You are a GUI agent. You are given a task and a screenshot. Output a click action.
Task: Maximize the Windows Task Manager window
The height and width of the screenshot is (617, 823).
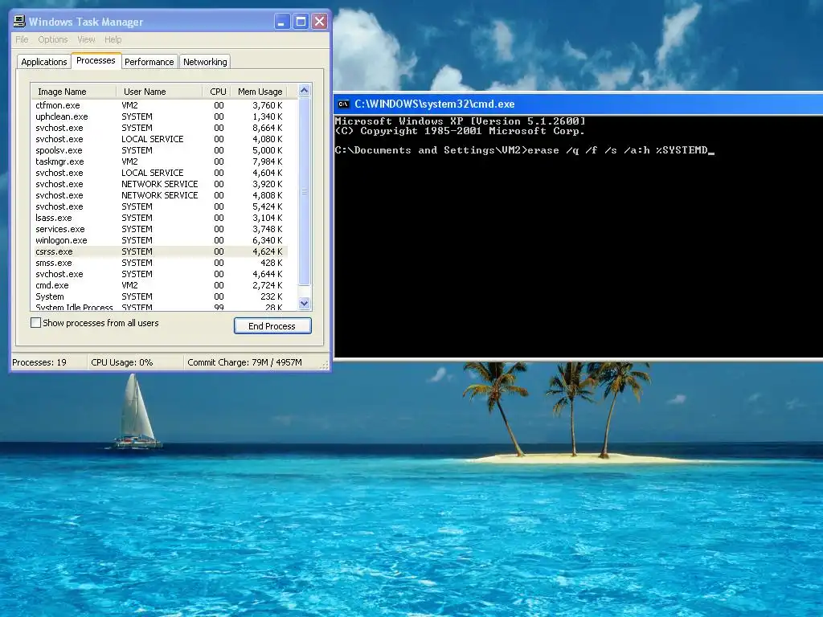301,22
